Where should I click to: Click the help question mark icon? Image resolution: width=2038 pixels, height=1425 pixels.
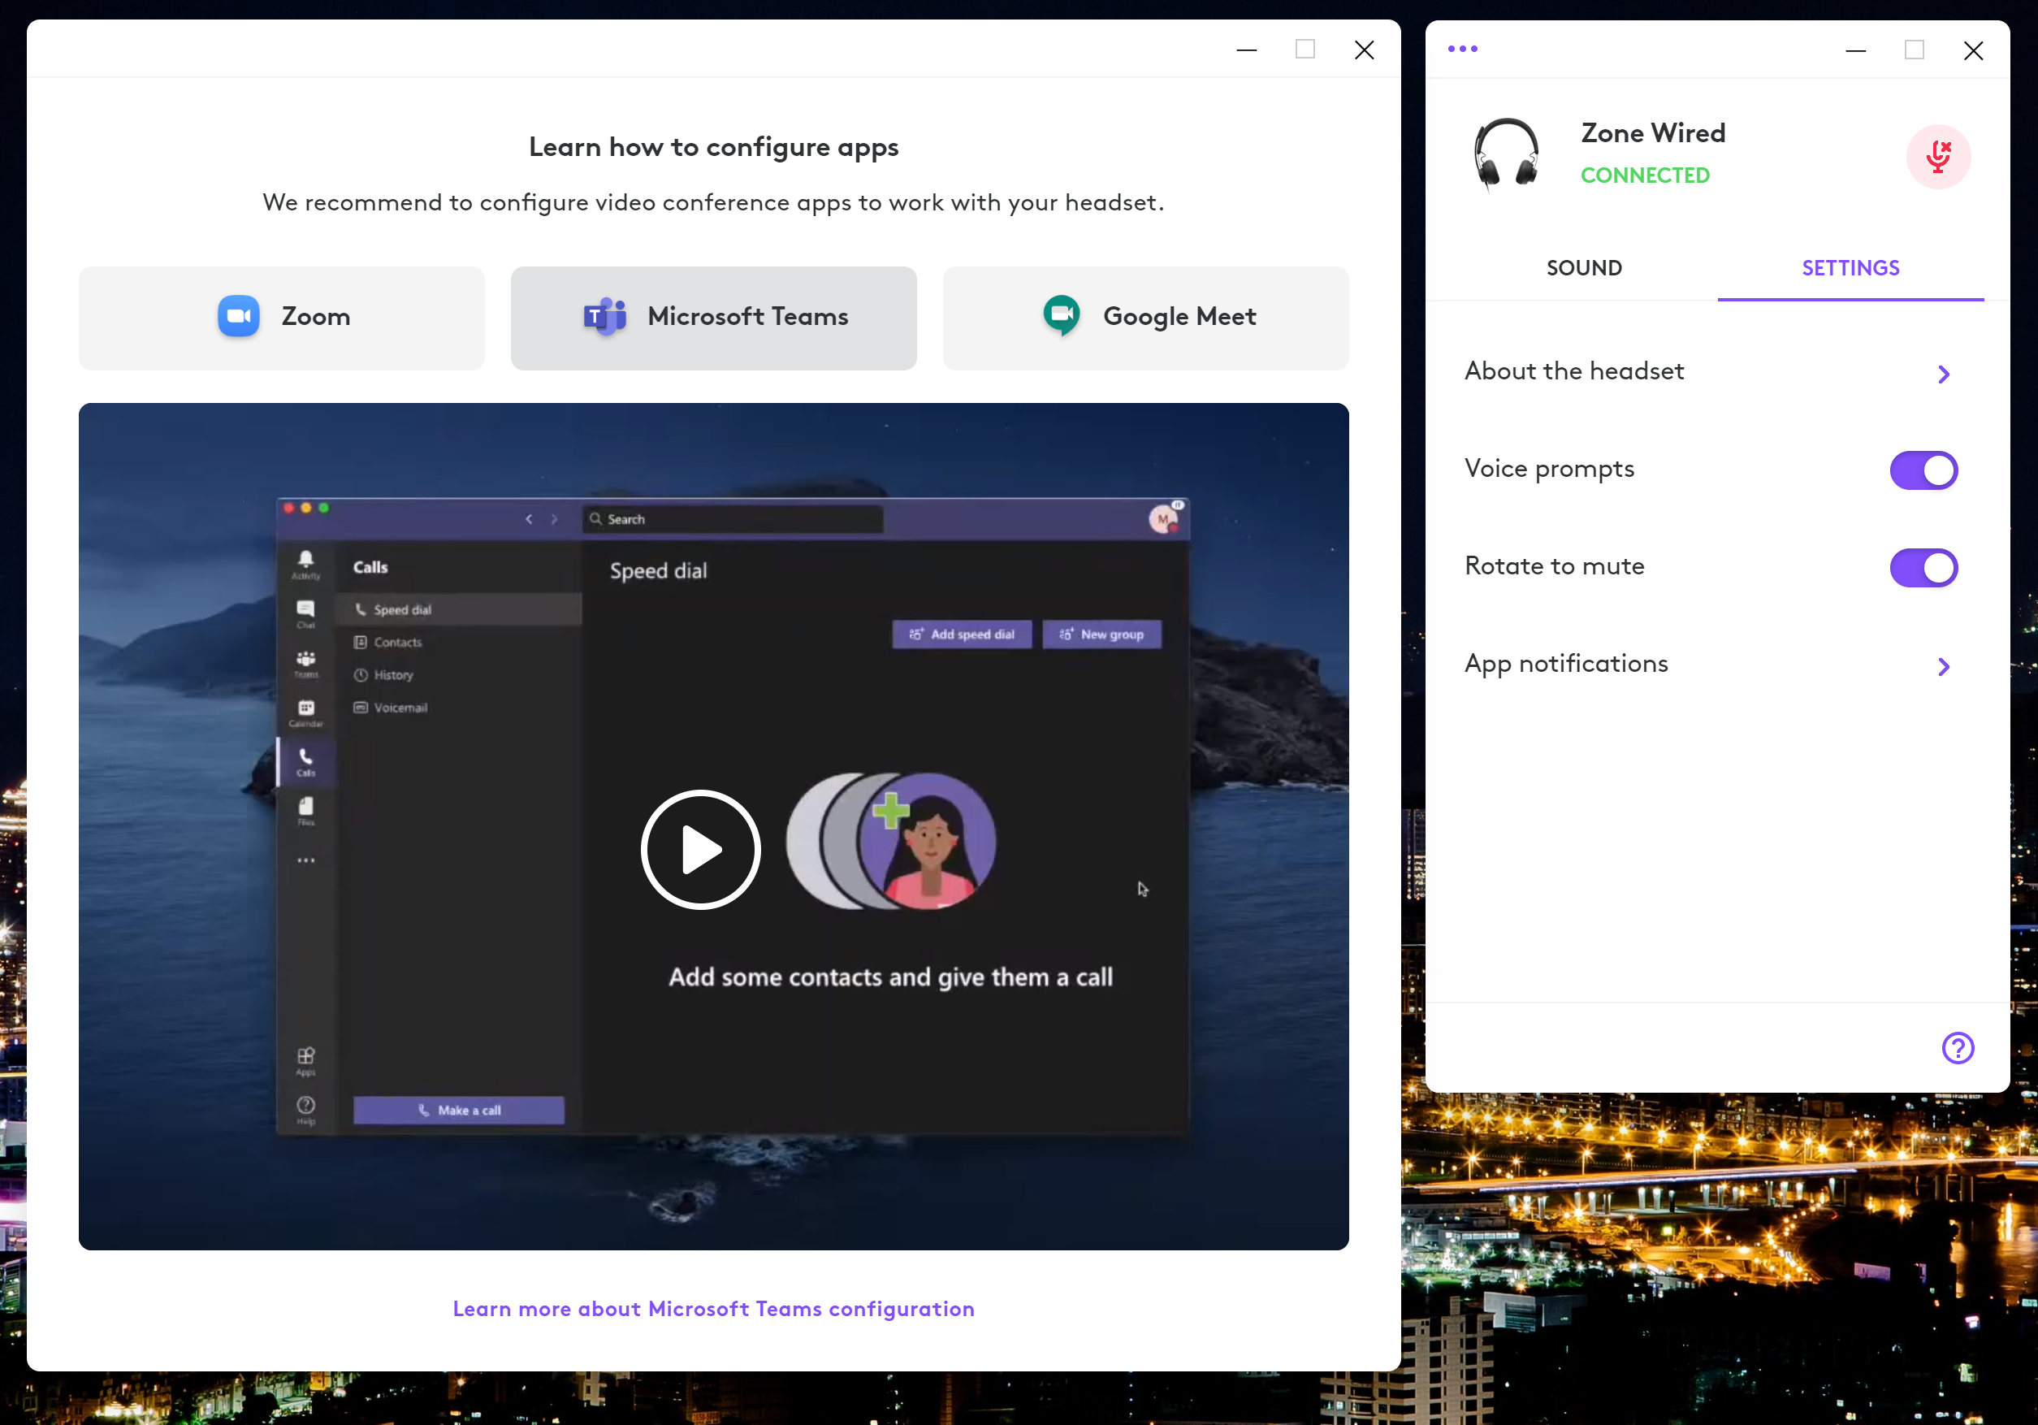point(1958,1048)
